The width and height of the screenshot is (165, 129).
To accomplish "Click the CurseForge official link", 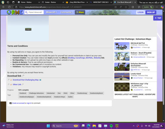I will click(80, 58).
